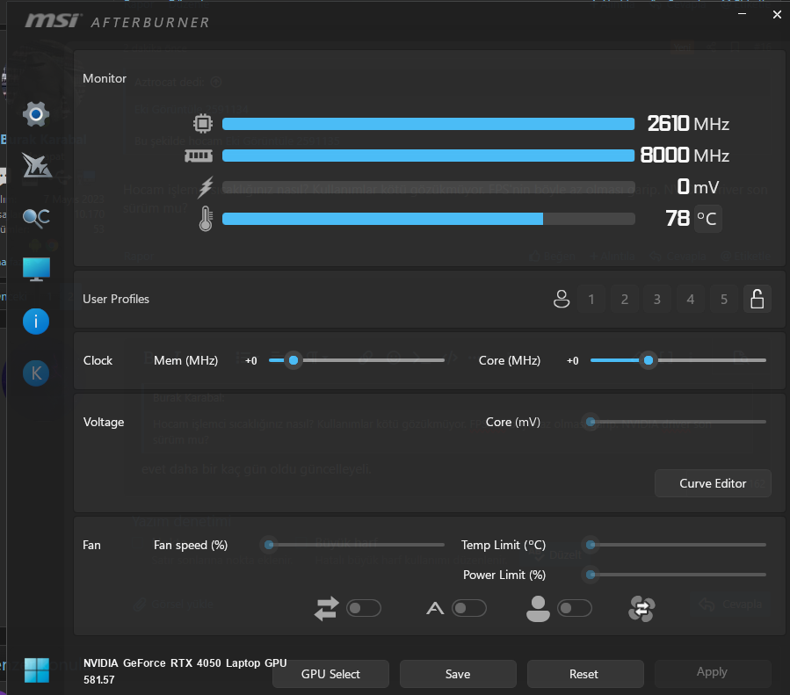Click the user profile person icon
The image size is (790, 695).
[562, 299]
